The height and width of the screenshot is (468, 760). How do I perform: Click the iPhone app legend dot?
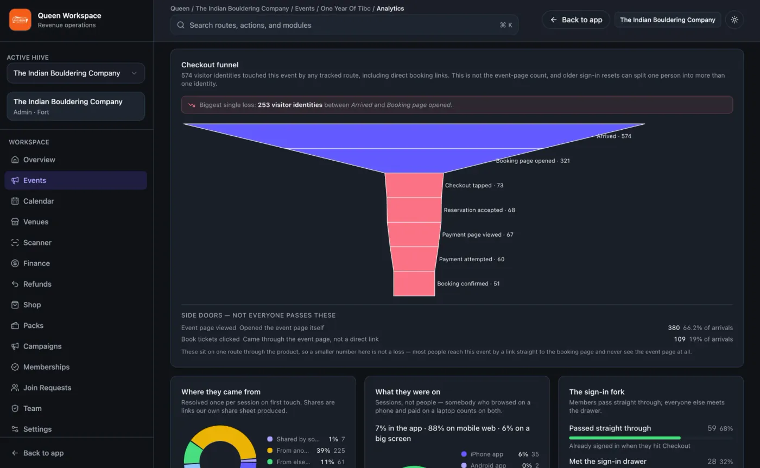point(464,454)
